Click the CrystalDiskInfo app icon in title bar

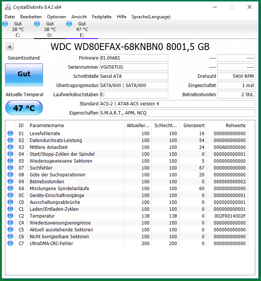click(x=8, y=7)
